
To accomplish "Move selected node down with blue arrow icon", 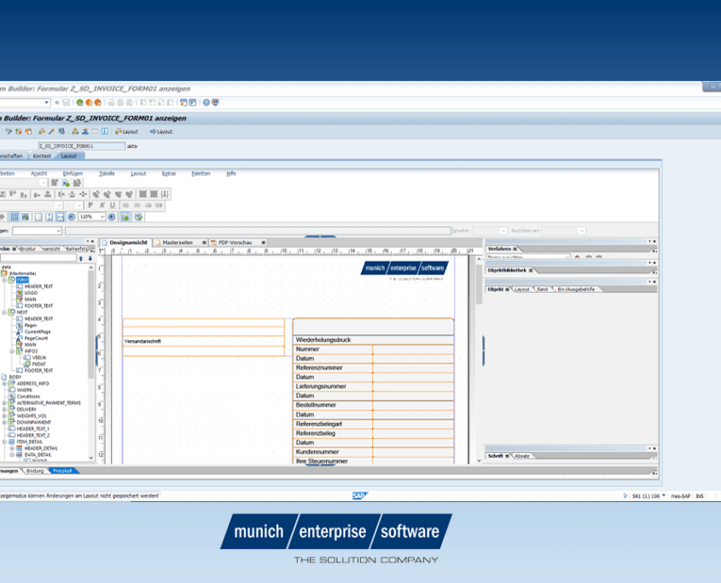I will pyautogui.click(x=90, y=258).
